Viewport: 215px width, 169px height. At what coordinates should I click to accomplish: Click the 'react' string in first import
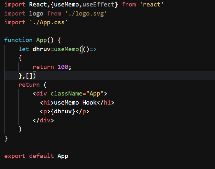[x=152, y=5]
